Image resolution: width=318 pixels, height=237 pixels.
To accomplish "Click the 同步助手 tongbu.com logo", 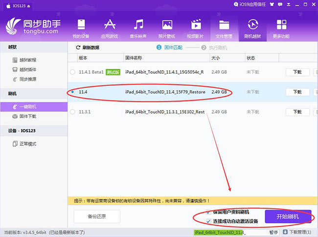I will click(33, 26).
